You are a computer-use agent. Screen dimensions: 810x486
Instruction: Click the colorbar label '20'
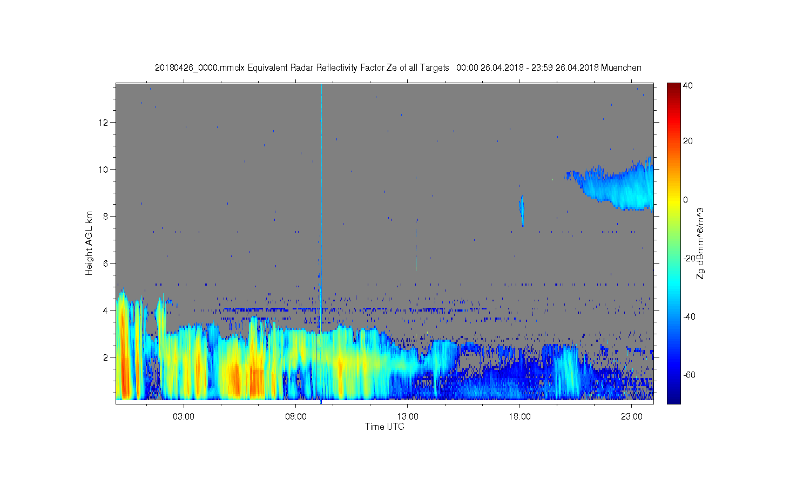688,141
